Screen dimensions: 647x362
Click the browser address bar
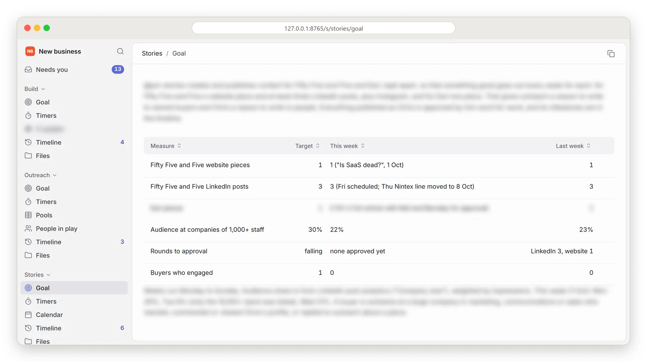coord(323,28)
